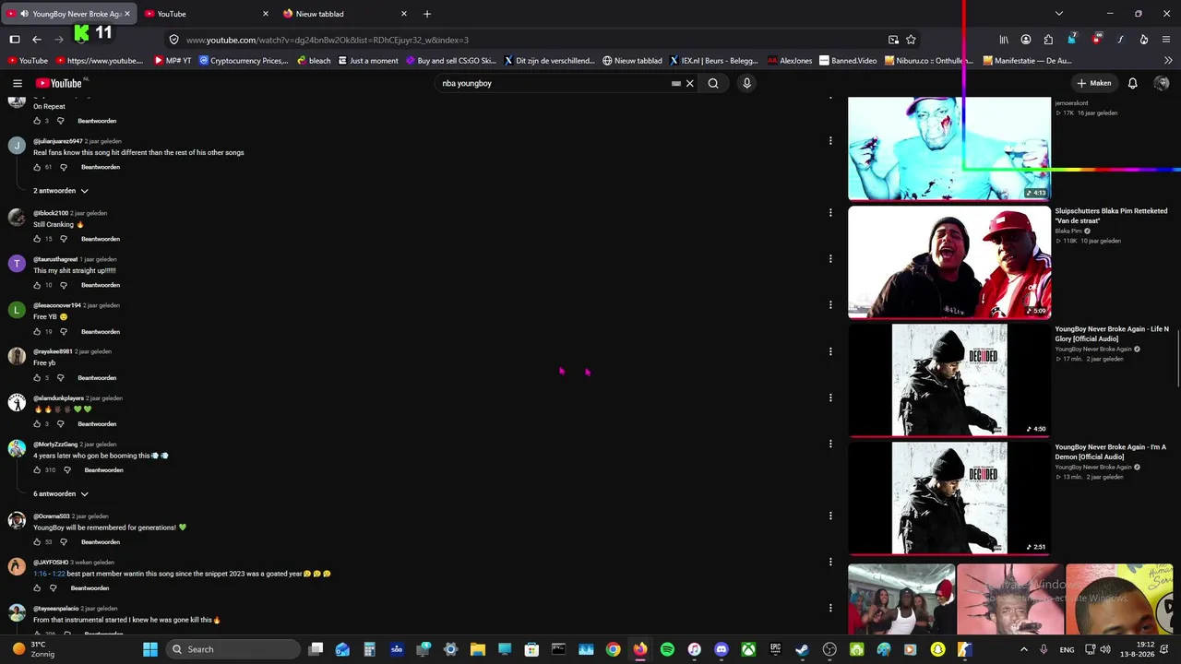Open Discord from the taskbar
The height and width of the screenshot is (664, 1181).
point(722,649)
